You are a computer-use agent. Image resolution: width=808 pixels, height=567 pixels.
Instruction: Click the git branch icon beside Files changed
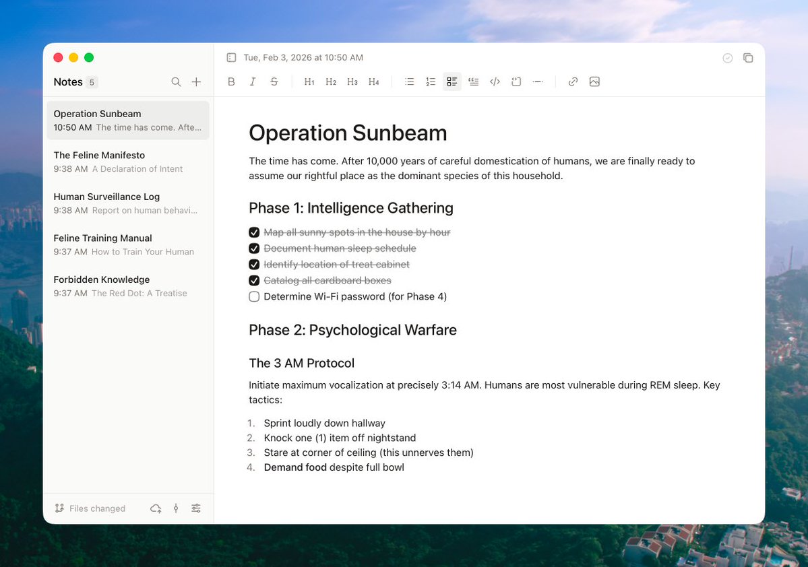tap(59, 508)
